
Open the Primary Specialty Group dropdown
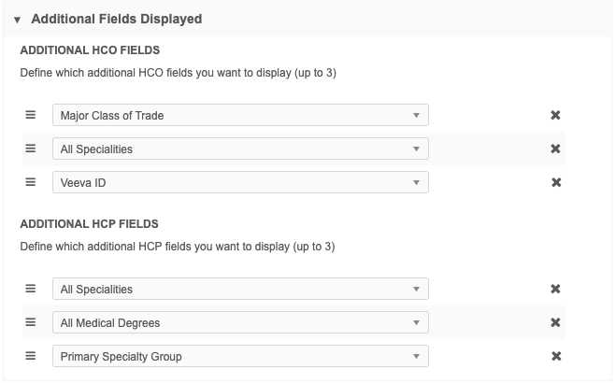coord(240,356)
